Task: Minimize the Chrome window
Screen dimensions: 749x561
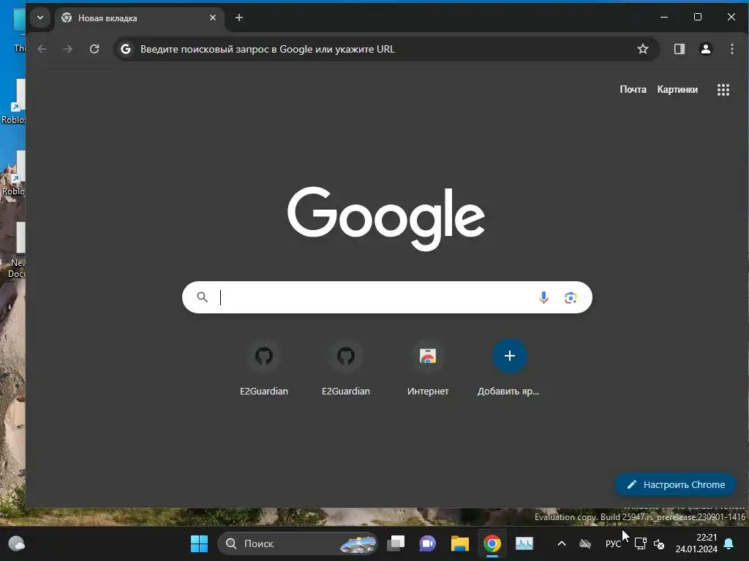Action: click(x=664, y=18)
